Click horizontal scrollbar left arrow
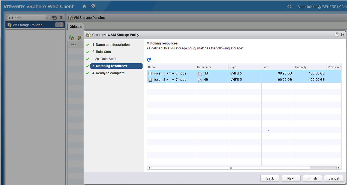Image resolution: width=347 pixels, height=185 pixels. tap(149, 168)
